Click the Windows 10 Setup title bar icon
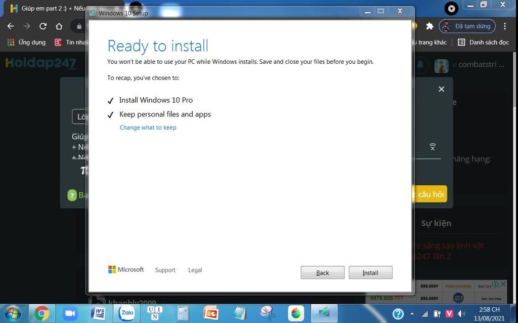This screenshot has height=323, width=518. point(93,13)
